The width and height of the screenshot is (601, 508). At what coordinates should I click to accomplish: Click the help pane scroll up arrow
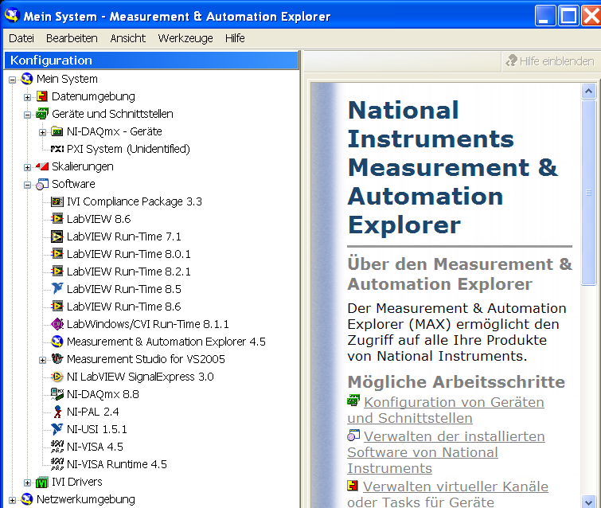coord(589,92)
